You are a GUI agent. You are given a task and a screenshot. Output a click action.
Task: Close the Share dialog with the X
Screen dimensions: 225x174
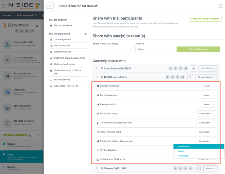click(50, 6)
